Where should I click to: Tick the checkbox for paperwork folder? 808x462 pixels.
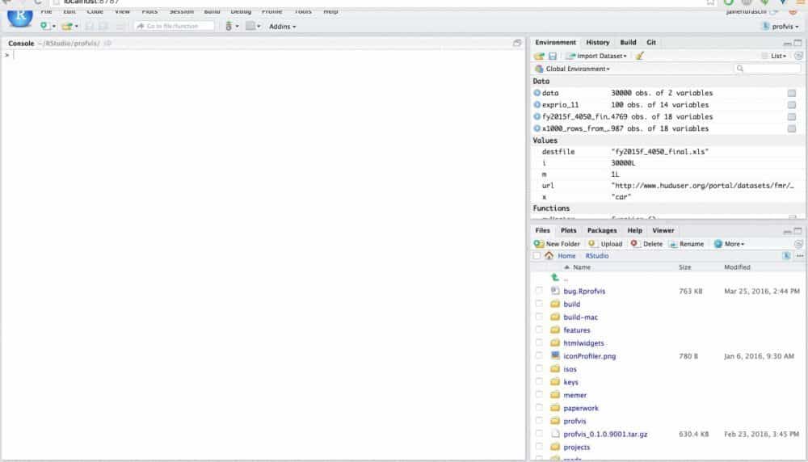pyautogui.click(x=539, y=408)
